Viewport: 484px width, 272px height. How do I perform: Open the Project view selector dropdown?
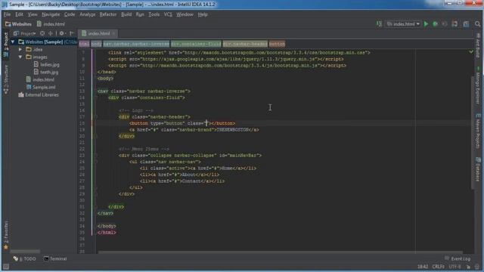point(25,33)
